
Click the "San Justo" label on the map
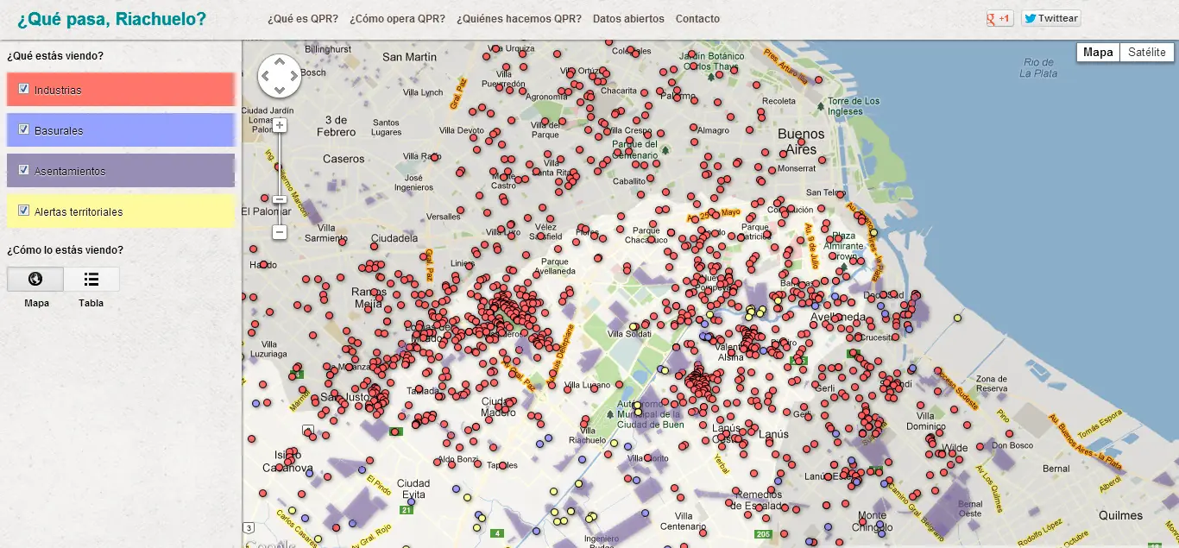pyautogui.click(x=344, y=397)
